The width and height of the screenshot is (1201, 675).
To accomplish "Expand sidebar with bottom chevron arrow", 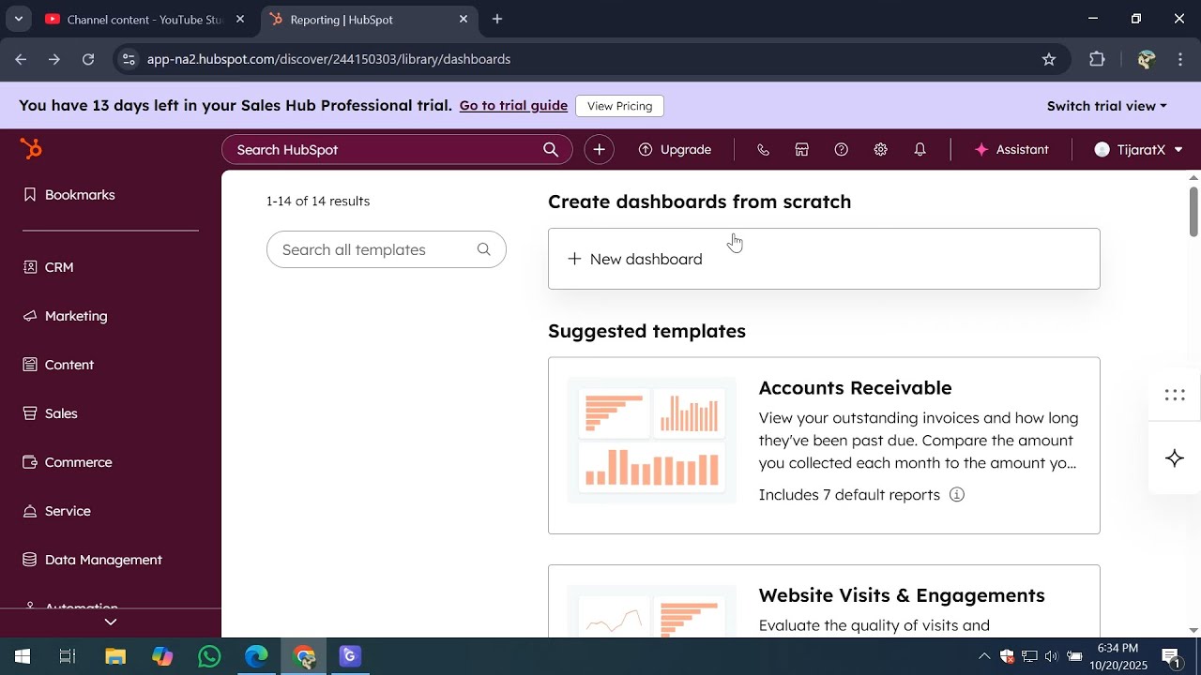I will (111, 622).
